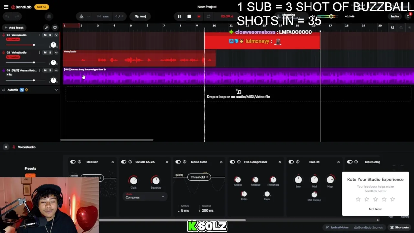
Task: Expand track 01 options chevron
Action: pos(56,35)
